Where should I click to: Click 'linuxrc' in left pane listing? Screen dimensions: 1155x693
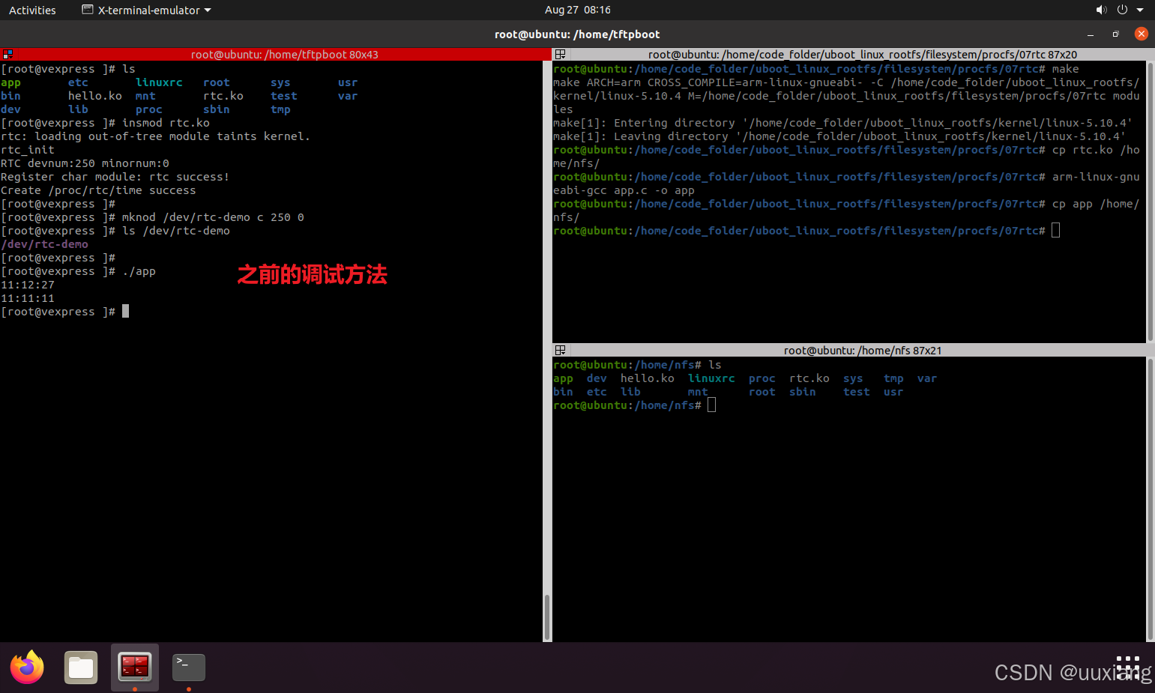159,82
